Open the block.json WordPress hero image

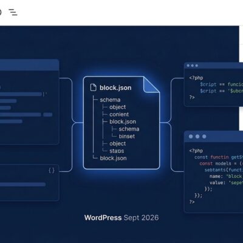120,134
